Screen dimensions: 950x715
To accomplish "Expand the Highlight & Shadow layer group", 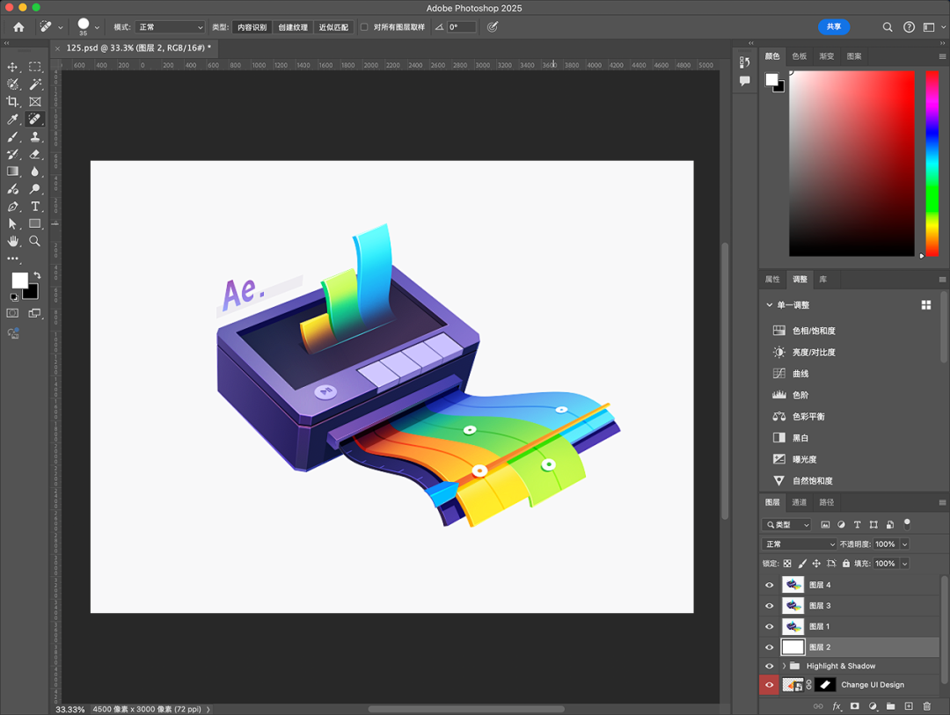I will click(x=784, y=666).
